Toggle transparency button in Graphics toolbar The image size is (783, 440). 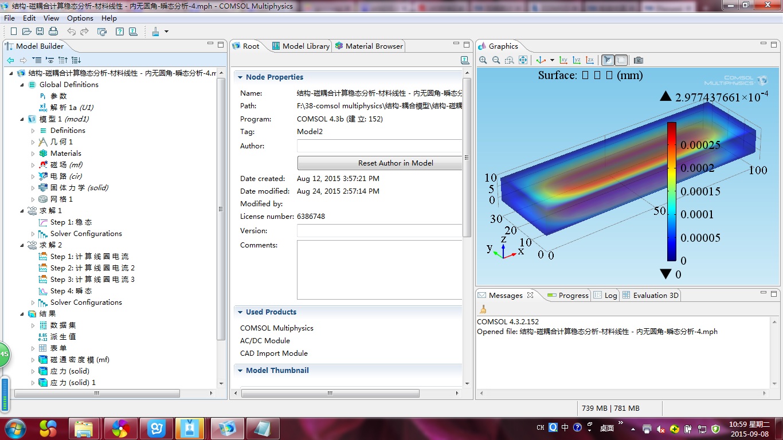coord(621,60)
